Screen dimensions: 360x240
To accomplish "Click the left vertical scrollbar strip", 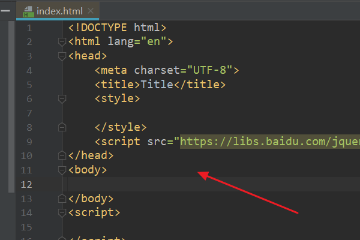I will pyautogui.click(x=11, y=107).
